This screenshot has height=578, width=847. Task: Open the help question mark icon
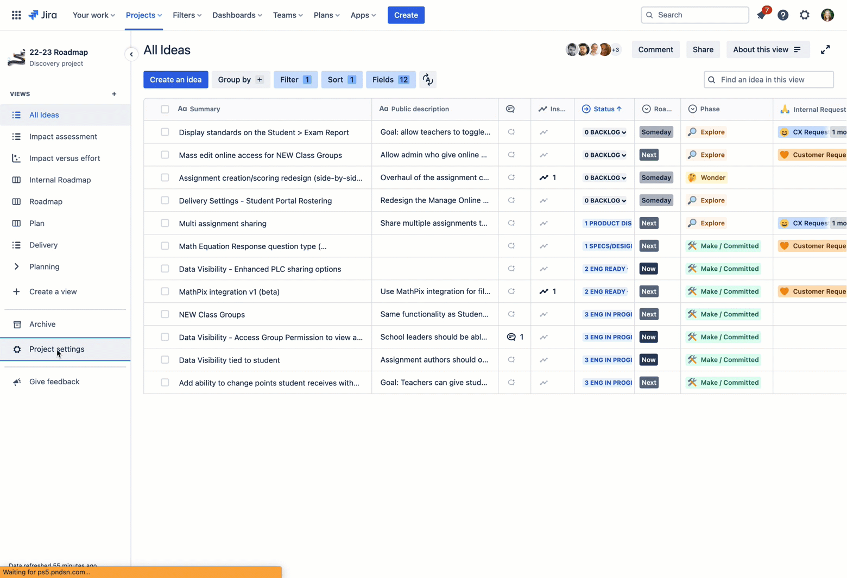click(x=783, y=15)
